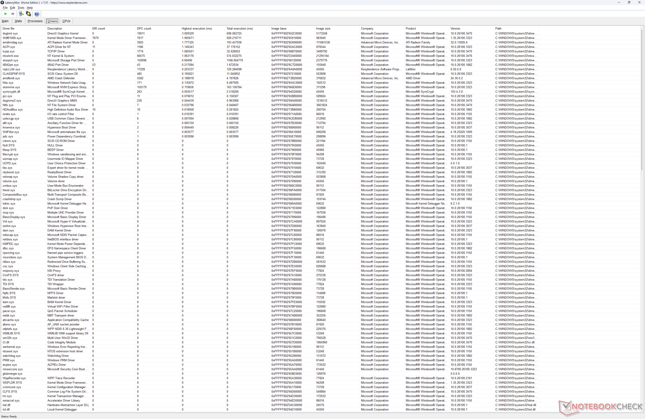Switch to the CPUs tab
Screen dimensions: 645x419
click(66, 21)
